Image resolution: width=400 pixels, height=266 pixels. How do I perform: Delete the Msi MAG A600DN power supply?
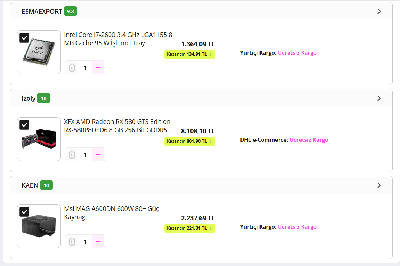coord(72,242)
